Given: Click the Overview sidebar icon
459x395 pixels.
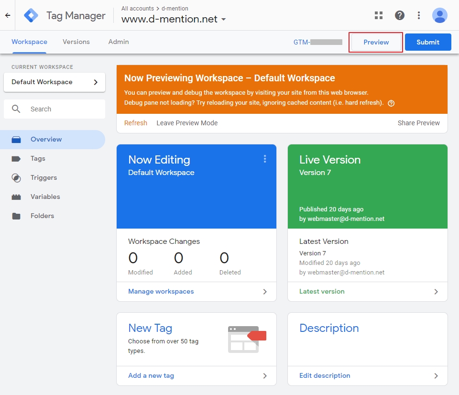Looking at the screenshot, I should (16, 139).
